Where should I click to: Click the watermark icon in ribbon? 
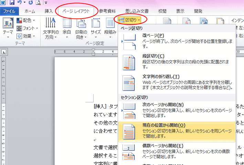[x=186, y=21]
